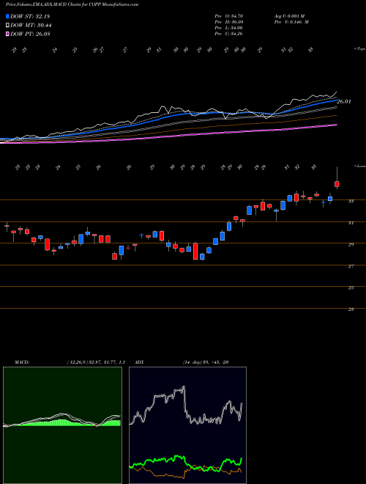Screen dimensions: 366x484
Task: Click the previous open value 'Pre O: 34.70'
Action: [x=229, y=16]
